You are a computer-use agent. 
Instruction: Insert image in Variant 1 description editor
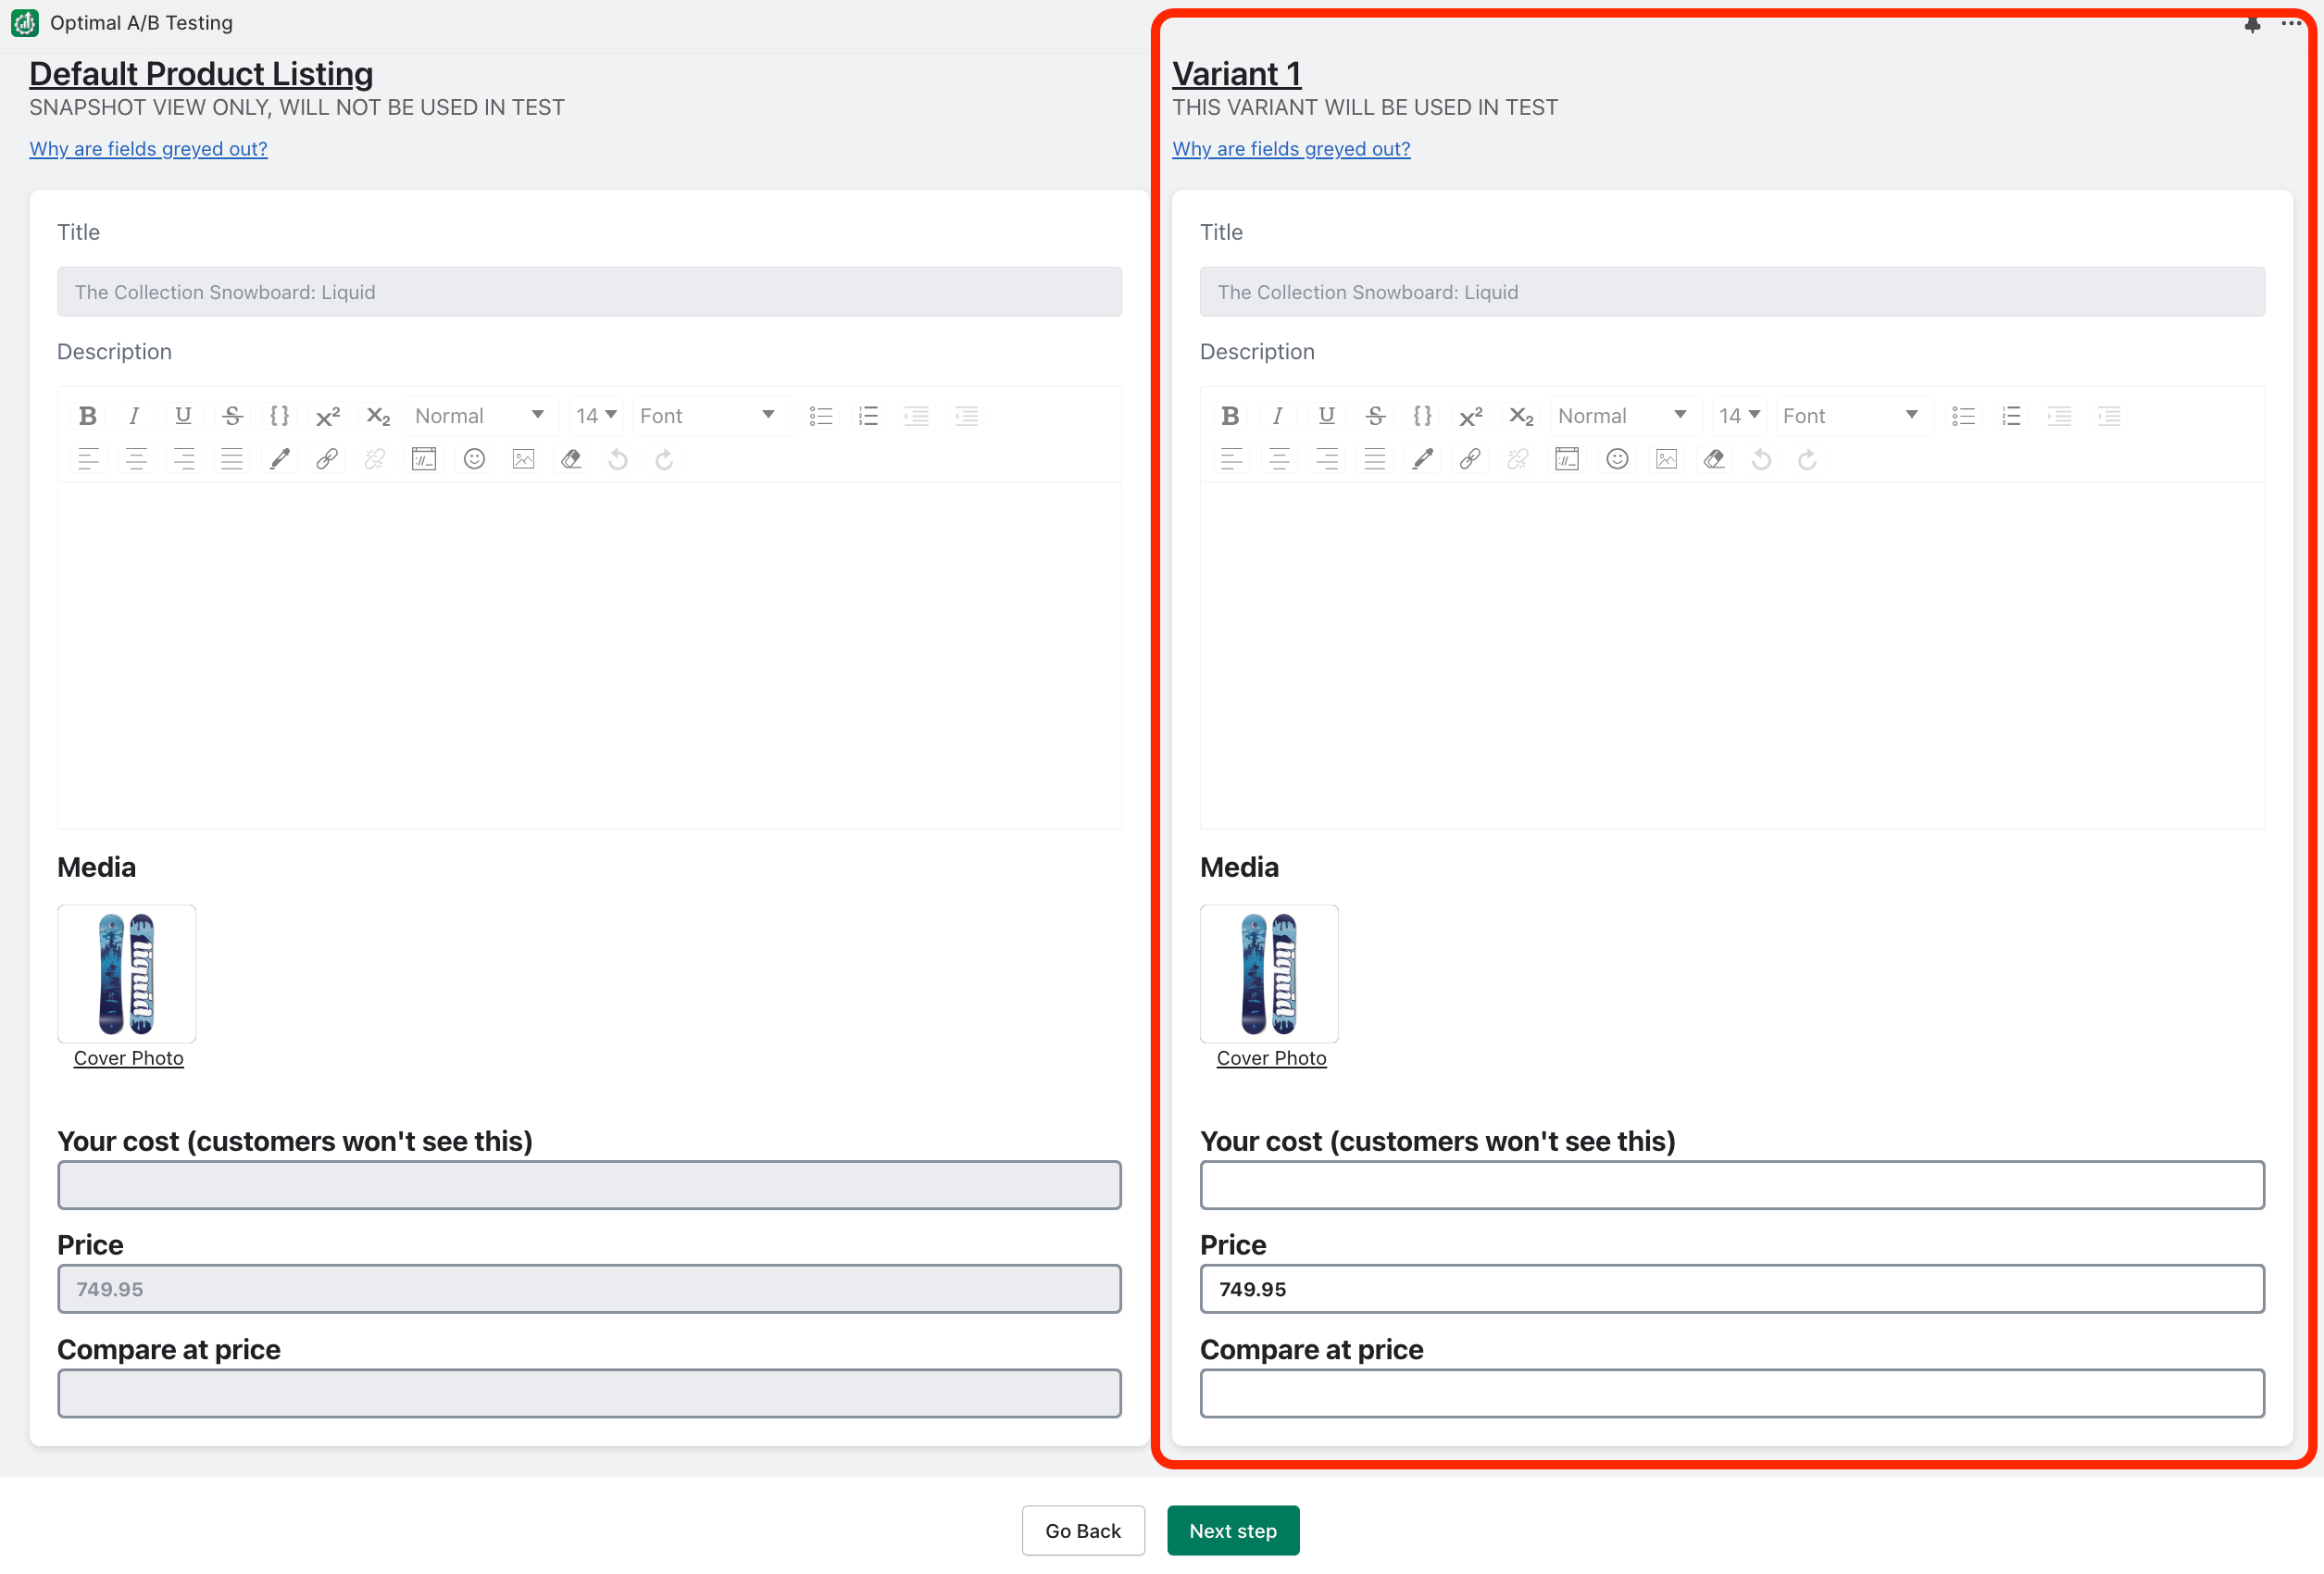(1666, 459)
